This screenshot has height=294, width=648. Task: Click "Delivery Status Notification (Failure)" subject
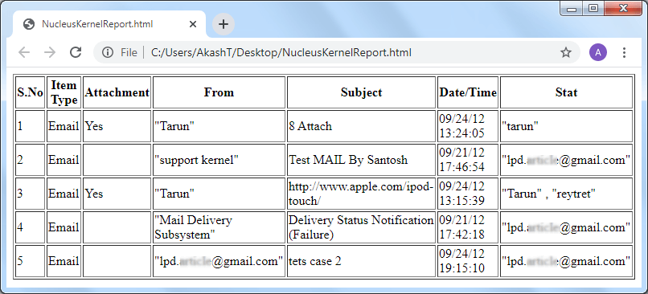362,227
